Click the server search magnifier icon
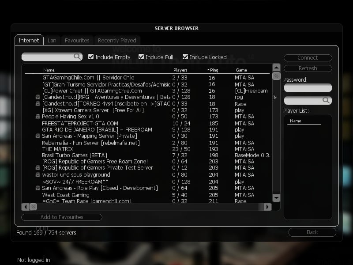 (77, 57)
